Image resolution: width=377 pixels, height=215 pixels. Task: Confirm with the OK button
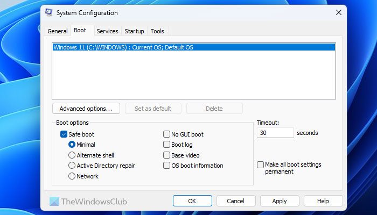(x=192, y=201)
